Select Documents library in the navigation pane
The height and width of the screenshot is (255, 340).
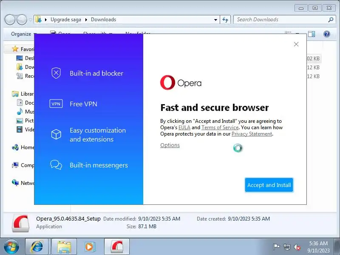click(25, 102)
